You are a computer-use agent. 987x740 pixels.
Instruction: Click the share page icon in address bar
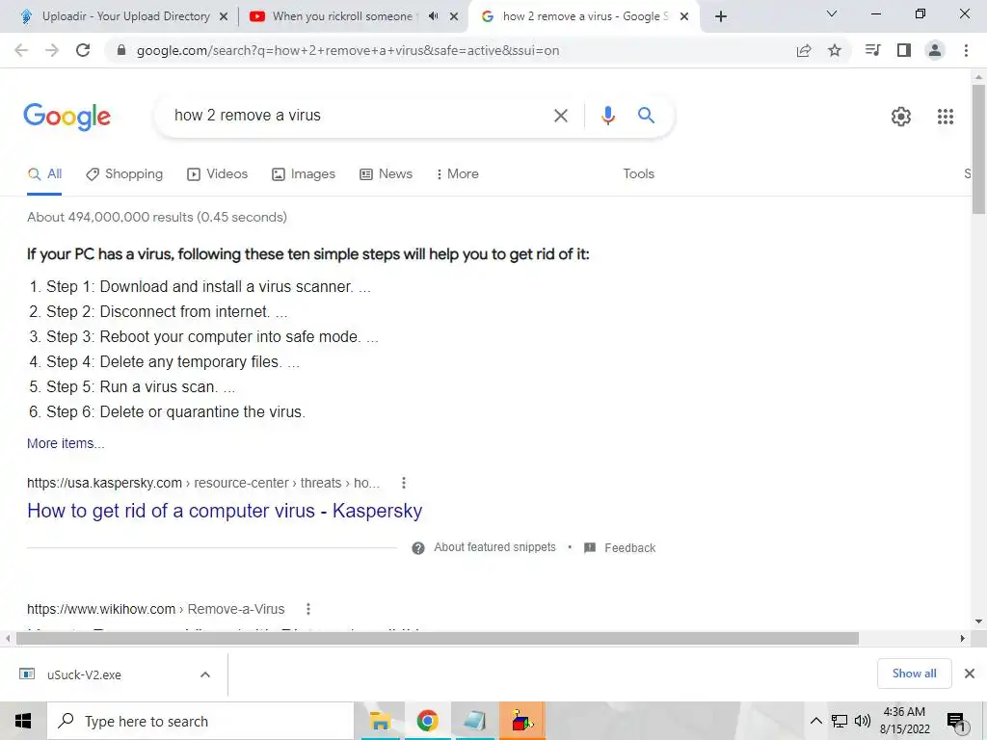[x=804, y=50]
